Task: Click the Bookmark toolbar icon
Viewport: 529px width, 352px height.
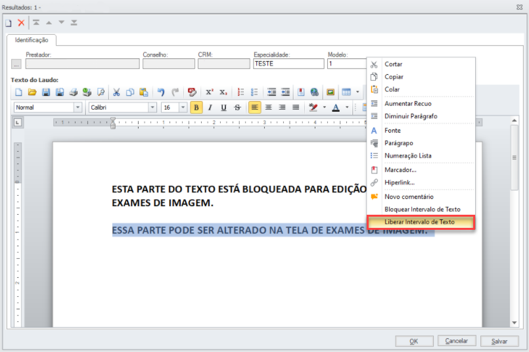Action: [x=301, y=92]
